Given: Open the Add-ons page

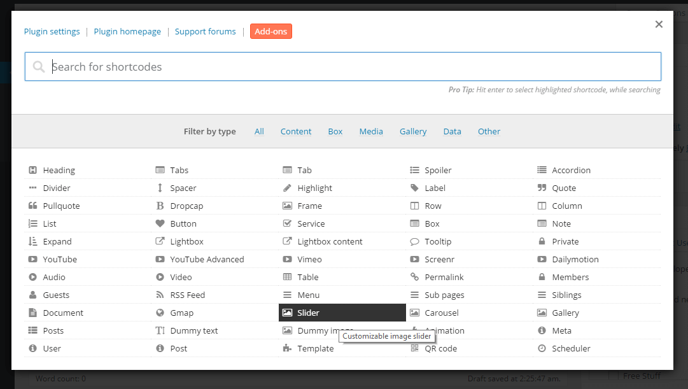Looking at the screenshot, I should click(270, 31).
